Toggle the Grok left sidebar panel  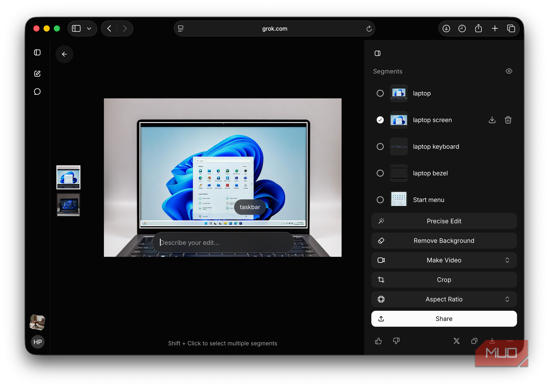[x=37, y=53]
